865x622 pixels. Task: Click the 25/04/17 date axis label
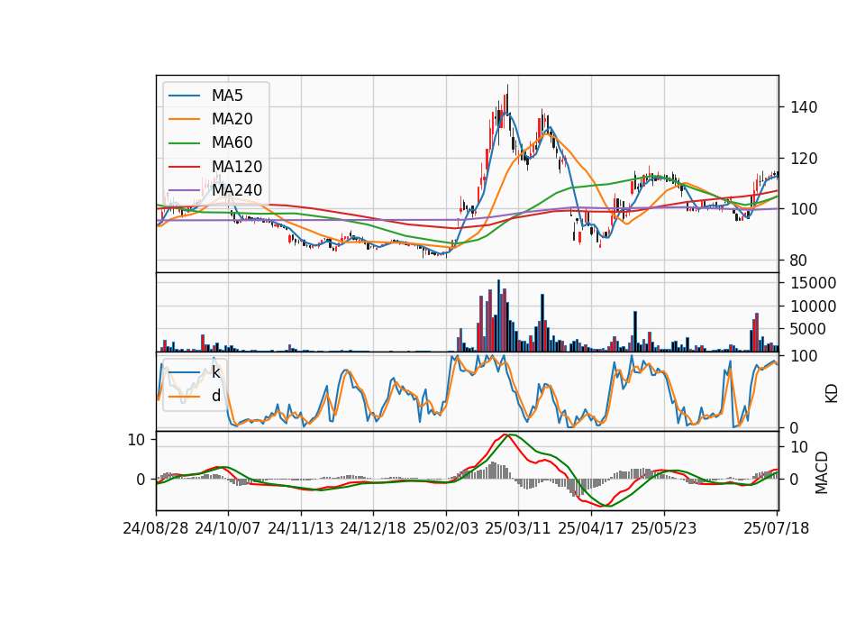pyautogui.click(x=591, y=528)
